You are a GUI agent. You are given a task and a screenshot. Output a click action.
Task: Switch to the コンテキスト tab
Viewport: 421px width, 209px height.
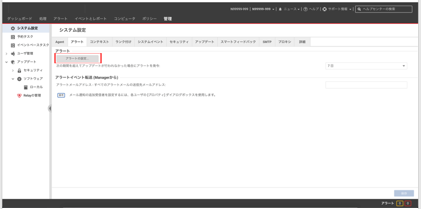click(99, 42)
